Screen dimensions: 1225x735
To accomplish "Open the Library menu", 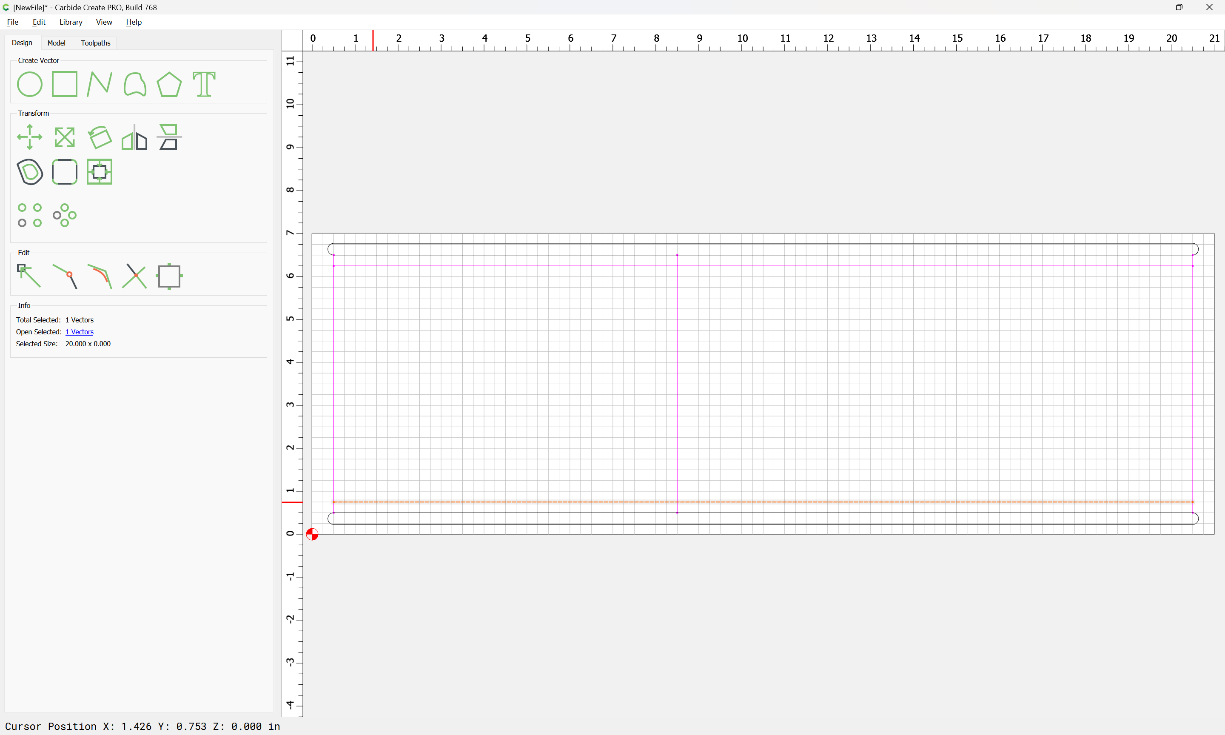I will click(x=71, y=22).
